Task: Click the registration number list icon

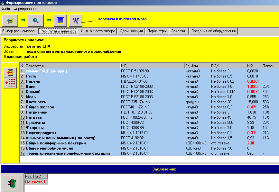Action: click(x=10, y=21)
